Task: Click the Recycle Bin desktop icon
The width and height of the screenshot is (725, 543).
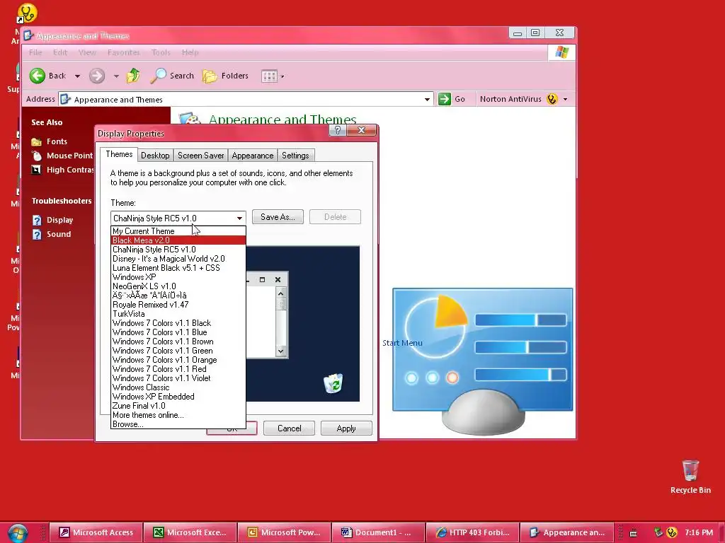Action: (690, 470)
